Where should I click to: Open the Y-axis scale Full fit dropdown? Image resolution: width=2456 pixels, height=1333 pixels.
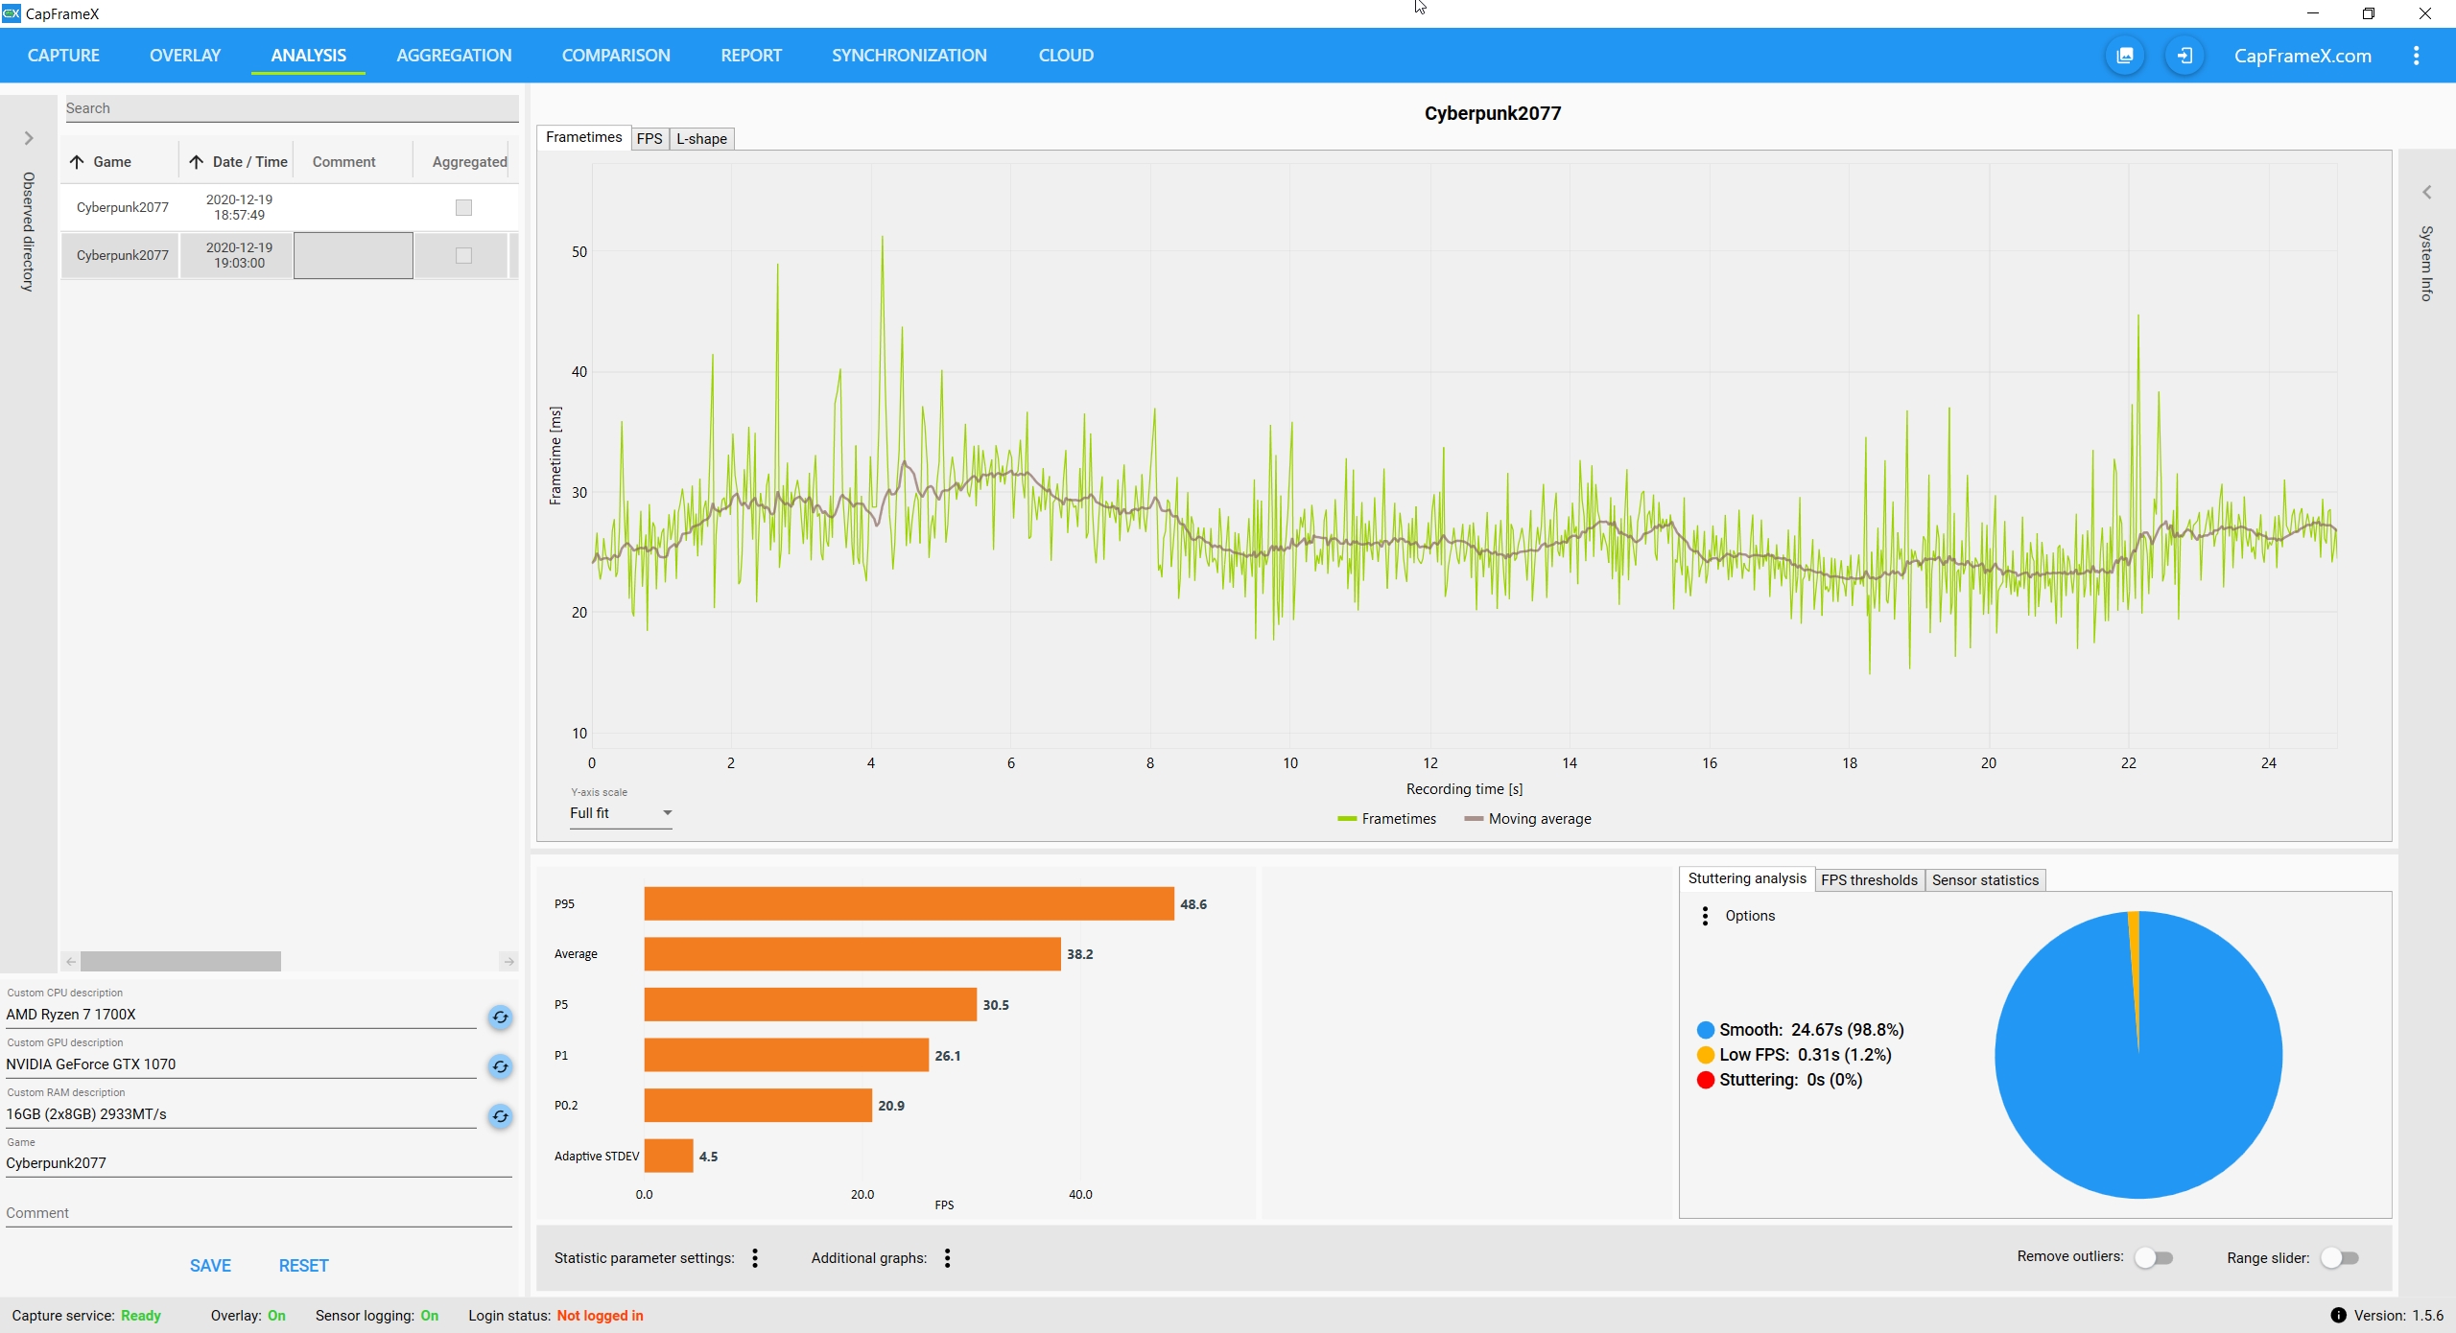[x=620, y=813]
